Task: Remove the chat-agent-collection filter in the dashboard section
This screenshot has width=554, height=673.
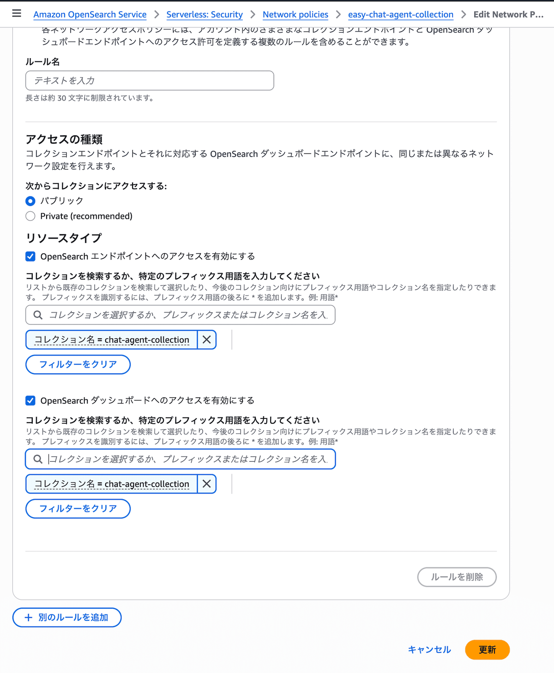Action: pyautogui.click(x=206, y=484)
